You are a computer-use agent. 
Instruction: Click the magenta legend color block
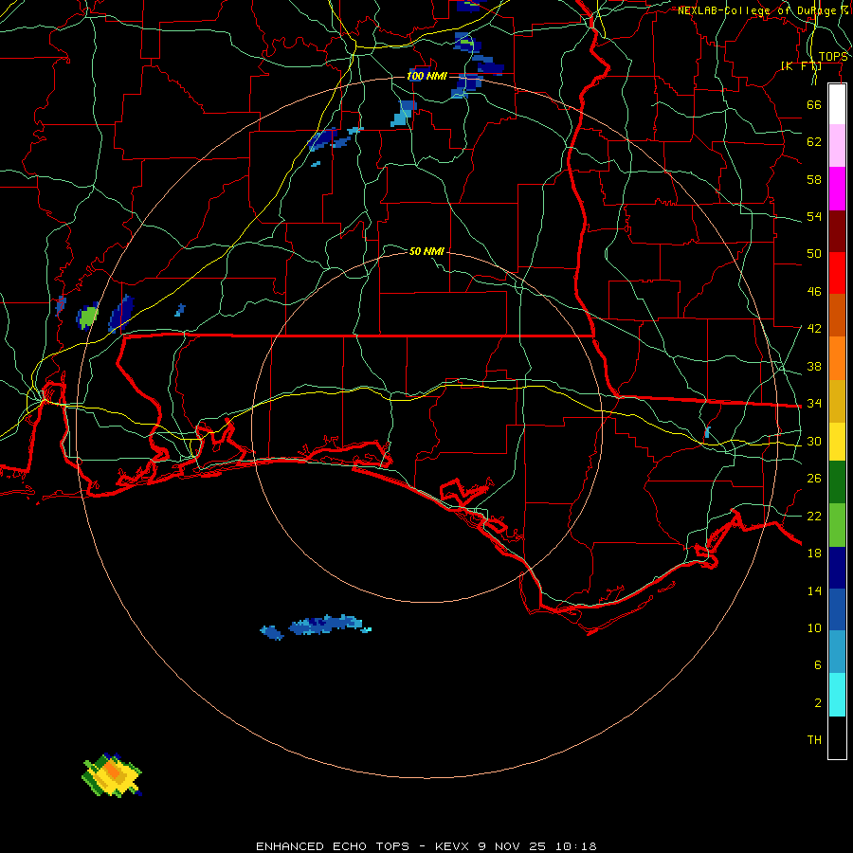tap(837, 189)
